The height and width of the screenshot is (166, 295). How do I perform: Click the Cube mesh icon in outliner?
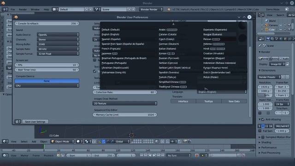[266, 30]
